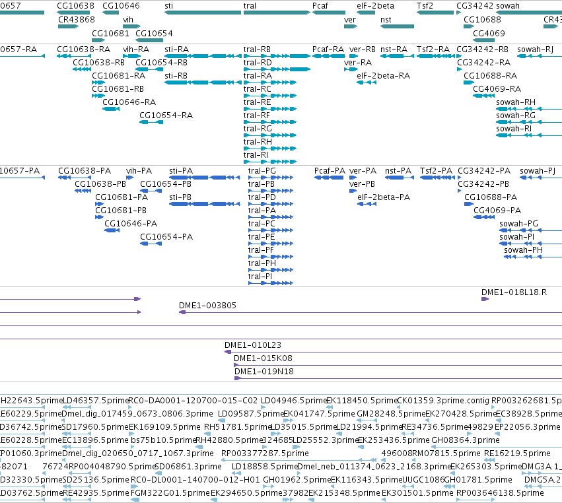Click the CG10654 gene label
This screenshot has height=503, width=562.
tap(154, 33)
